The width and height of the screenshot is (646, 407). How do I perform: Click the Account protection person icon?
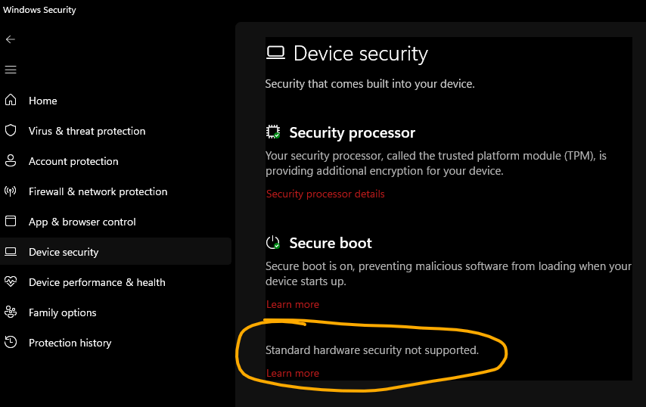click(x=11, y=160)
